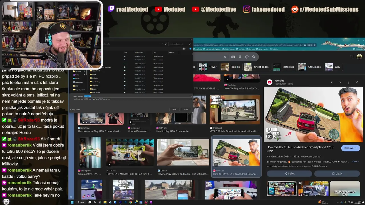Open the Sledovat dropdown in preview
The width and height of the screenshot is (365, 205).
point(351,148)
